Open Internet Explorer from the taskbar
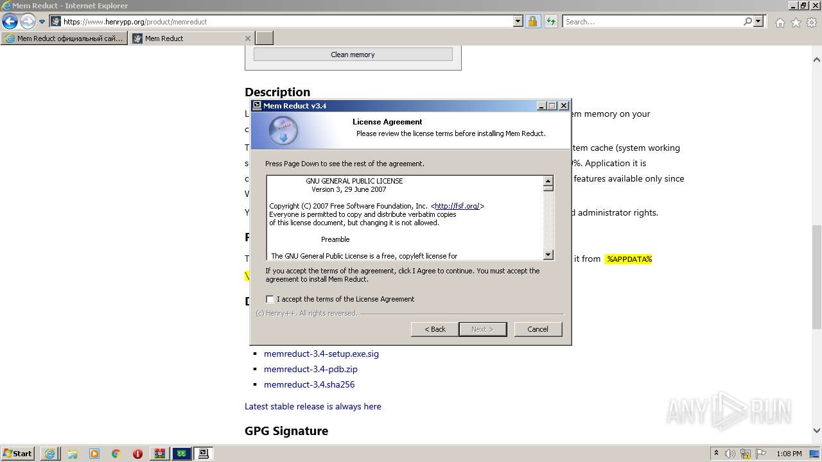The image size is (822, 462). [x=49, y=454]
